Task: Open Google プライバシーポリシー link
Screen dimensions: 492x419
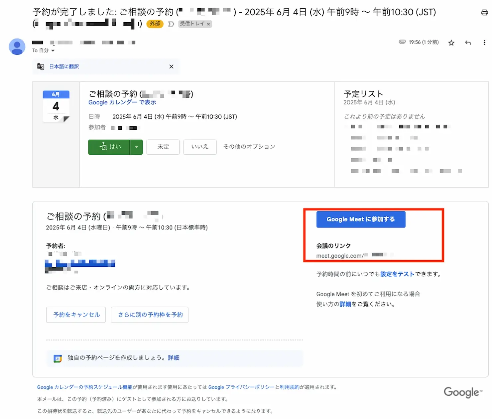Action: pos(241,387)
